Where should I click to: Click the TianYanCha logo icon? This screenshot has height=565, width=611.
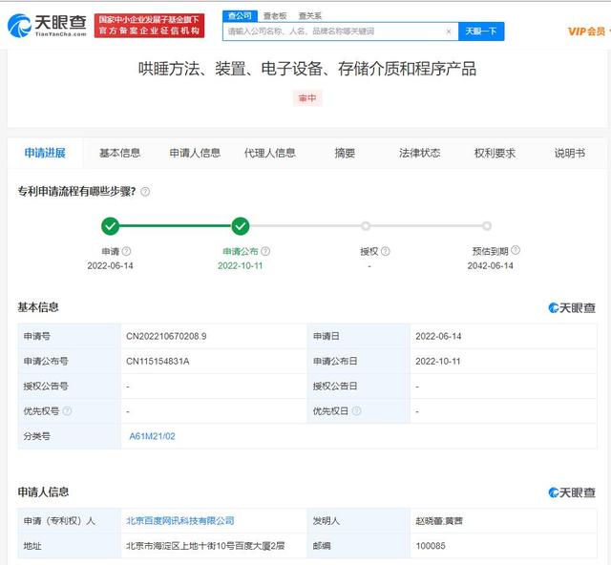(21, 25)
